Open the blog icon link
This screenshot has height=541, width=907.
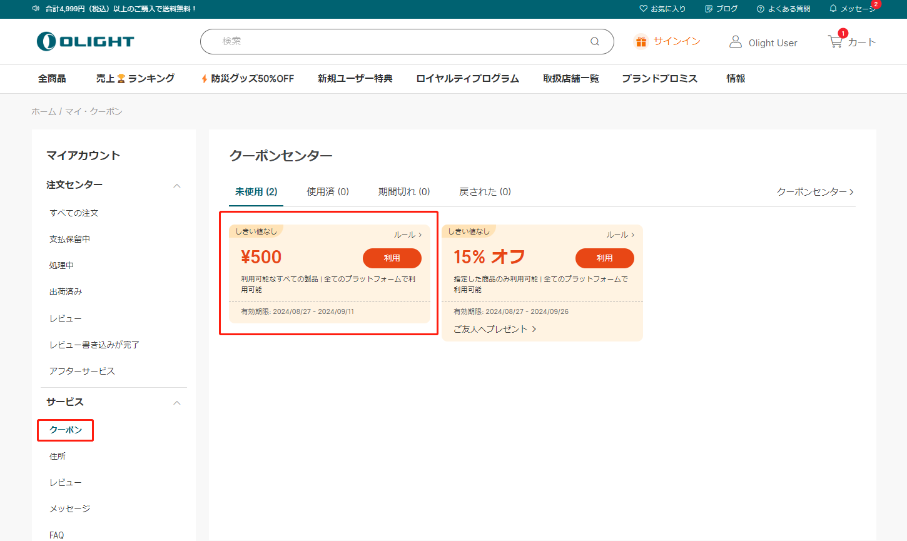click(709, 9)
